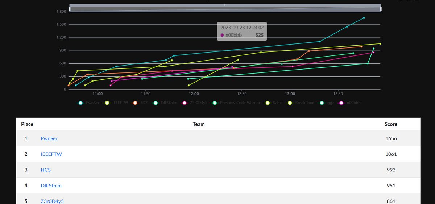Click the Score column header

click(x=391, y=124)
